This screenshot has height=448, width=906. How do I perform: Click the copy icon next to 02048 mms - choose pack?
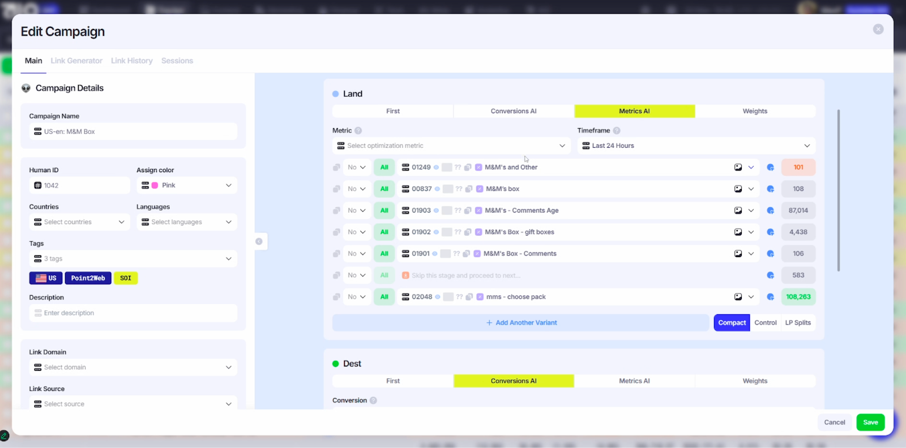pos(469,297)
